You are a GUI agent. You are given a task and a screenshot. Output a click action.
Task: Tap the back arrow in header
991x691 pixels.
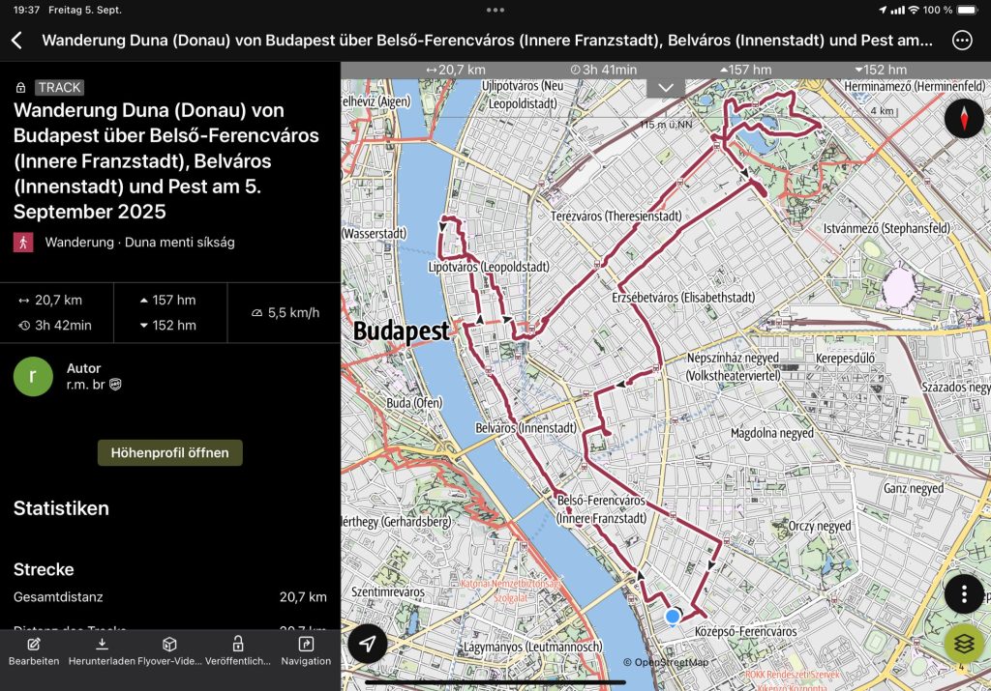(16, 41)
